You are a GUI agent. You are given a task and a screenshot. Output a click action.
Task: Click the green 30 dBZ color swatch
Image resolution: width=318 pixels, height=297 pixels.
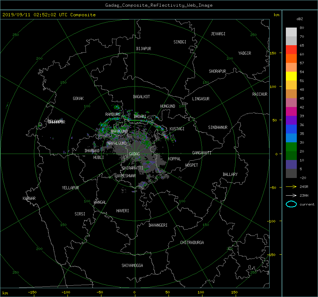[x=291, y=147]
